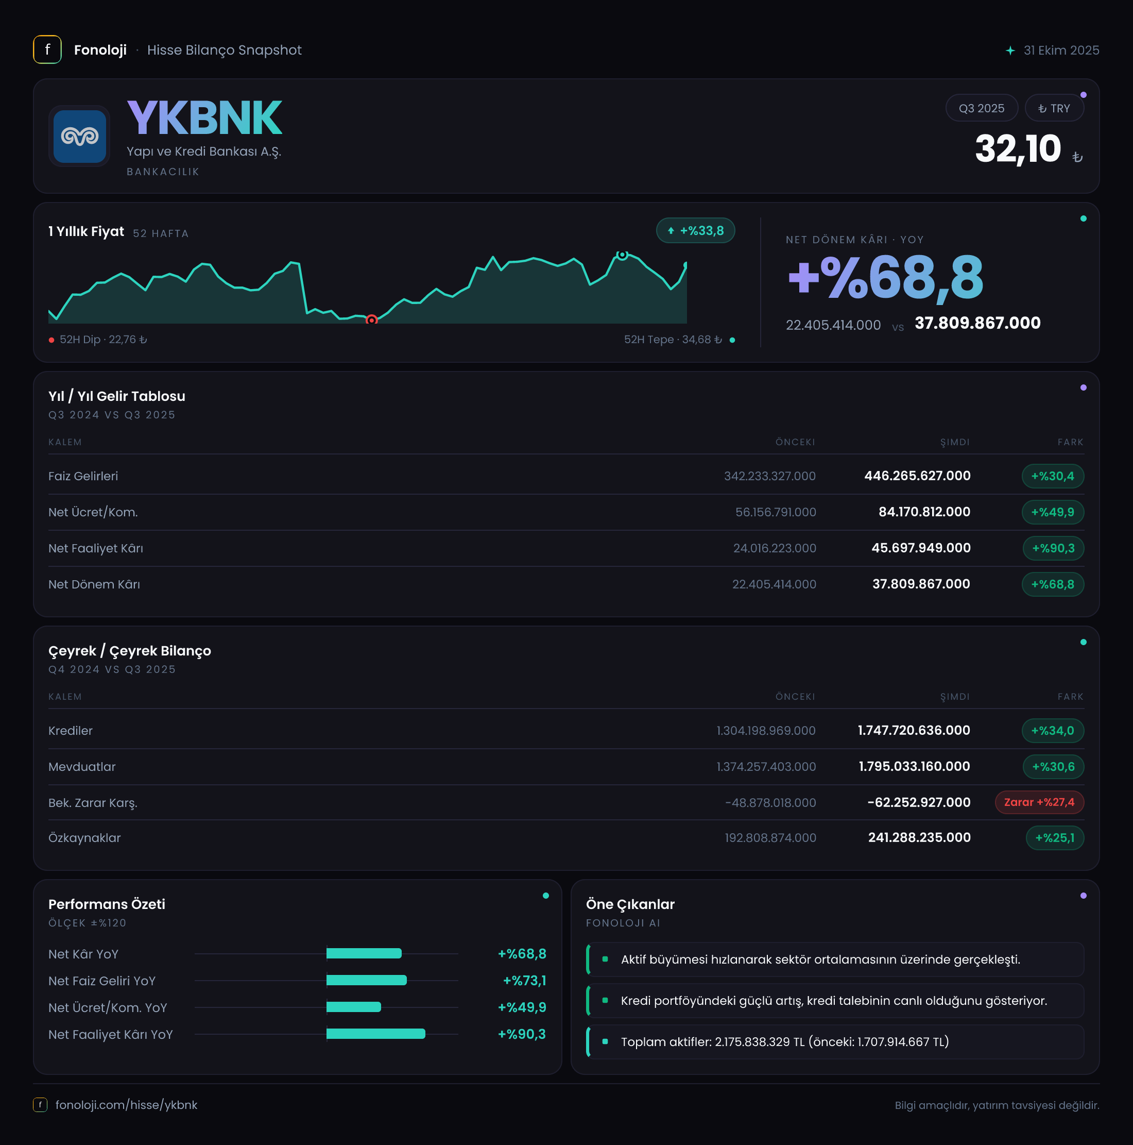Viewport: 1133px width, 1145px height.
Task: Click the lira symbol next to 32,10 price
Action: point(1077,157)
